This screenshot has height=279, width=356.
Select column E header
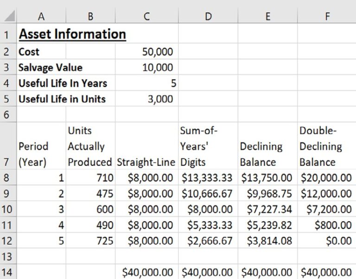(267, 16)
